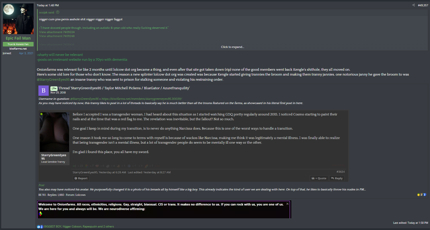Open 'View attachment 7409224' in the quote
The height and width of the screenshot is (230, 430).
click(57, 32)
